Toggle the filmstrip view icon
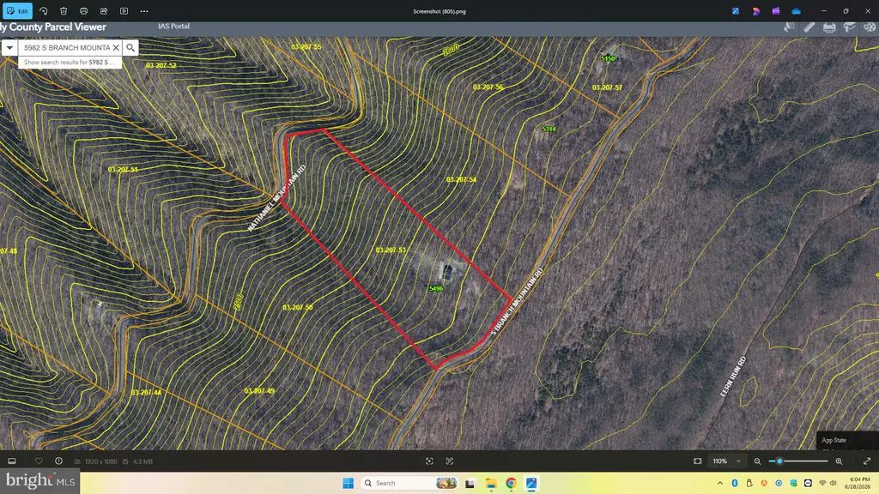The image size is (879, 494). (x=12, y=461)
